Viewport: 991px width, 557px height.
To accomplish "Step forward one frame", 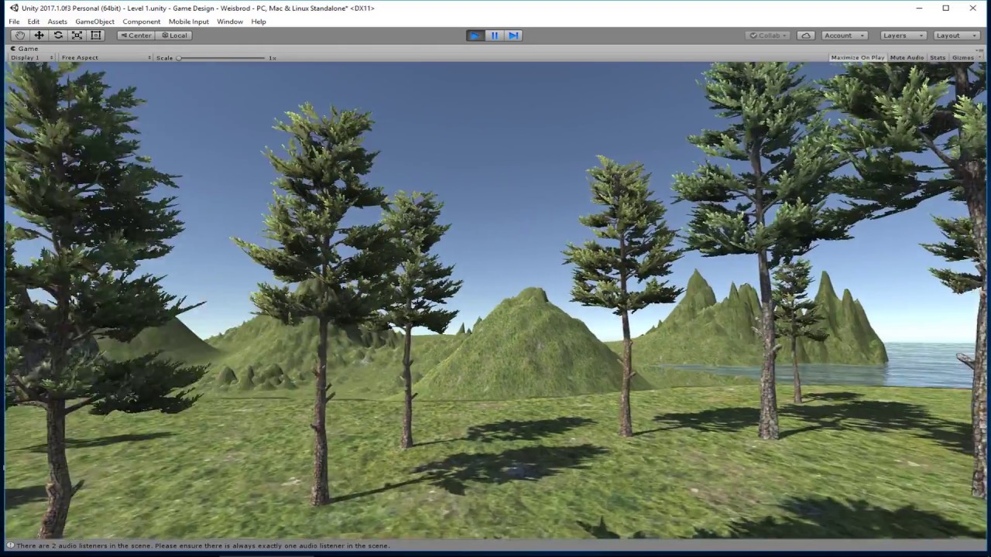I will 513,36.
